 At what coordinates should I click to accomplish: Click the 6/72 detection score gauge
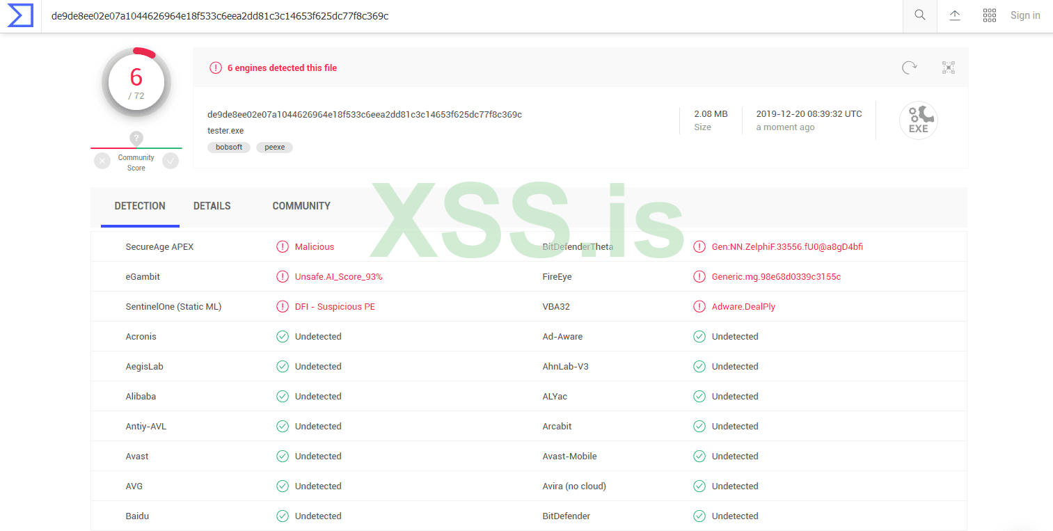[136, 83]
